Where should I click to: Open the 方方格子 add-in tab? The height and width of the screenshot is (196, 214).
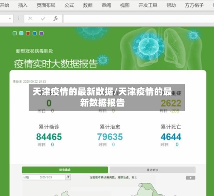(194, 5)
